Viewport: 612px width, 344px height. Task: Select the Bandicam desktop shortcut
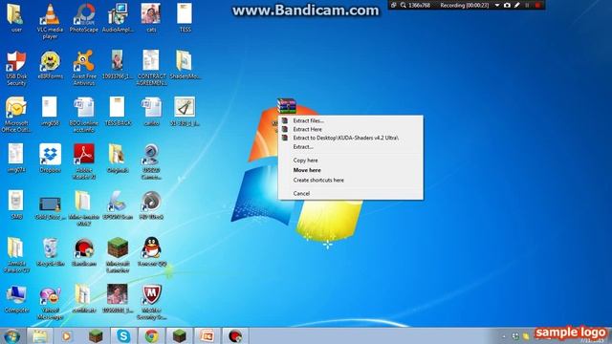84,252
